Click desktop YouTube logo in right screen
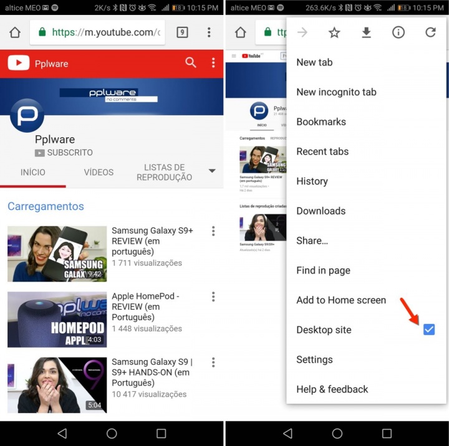The image size is (449, 446). (251, 56)
